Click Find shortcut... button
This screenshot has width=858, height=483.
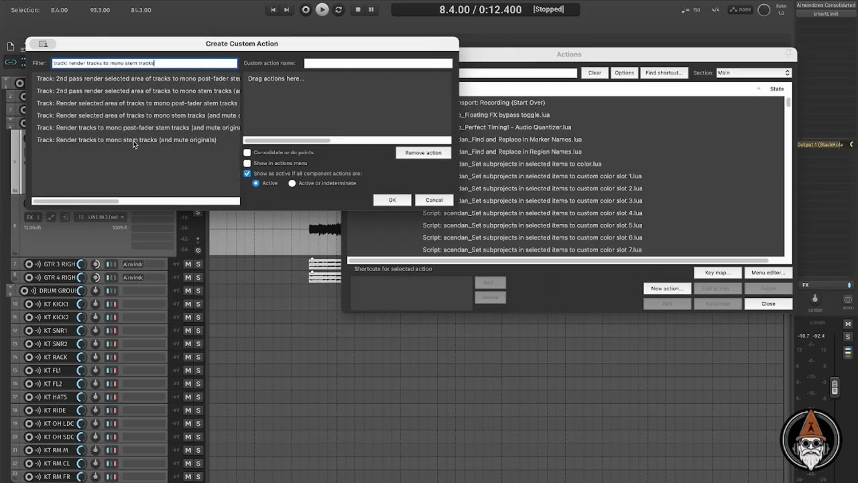click(x=664, y=72)
